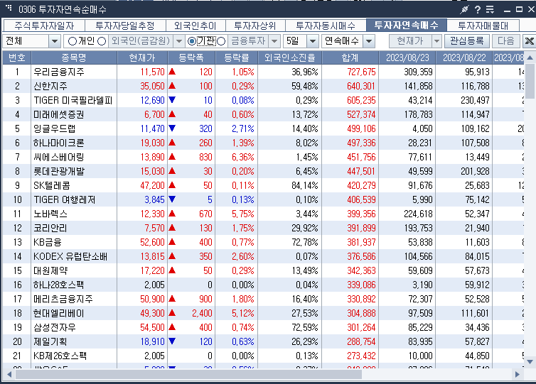Open the window menu lines icon

click(x=490, y=9)
